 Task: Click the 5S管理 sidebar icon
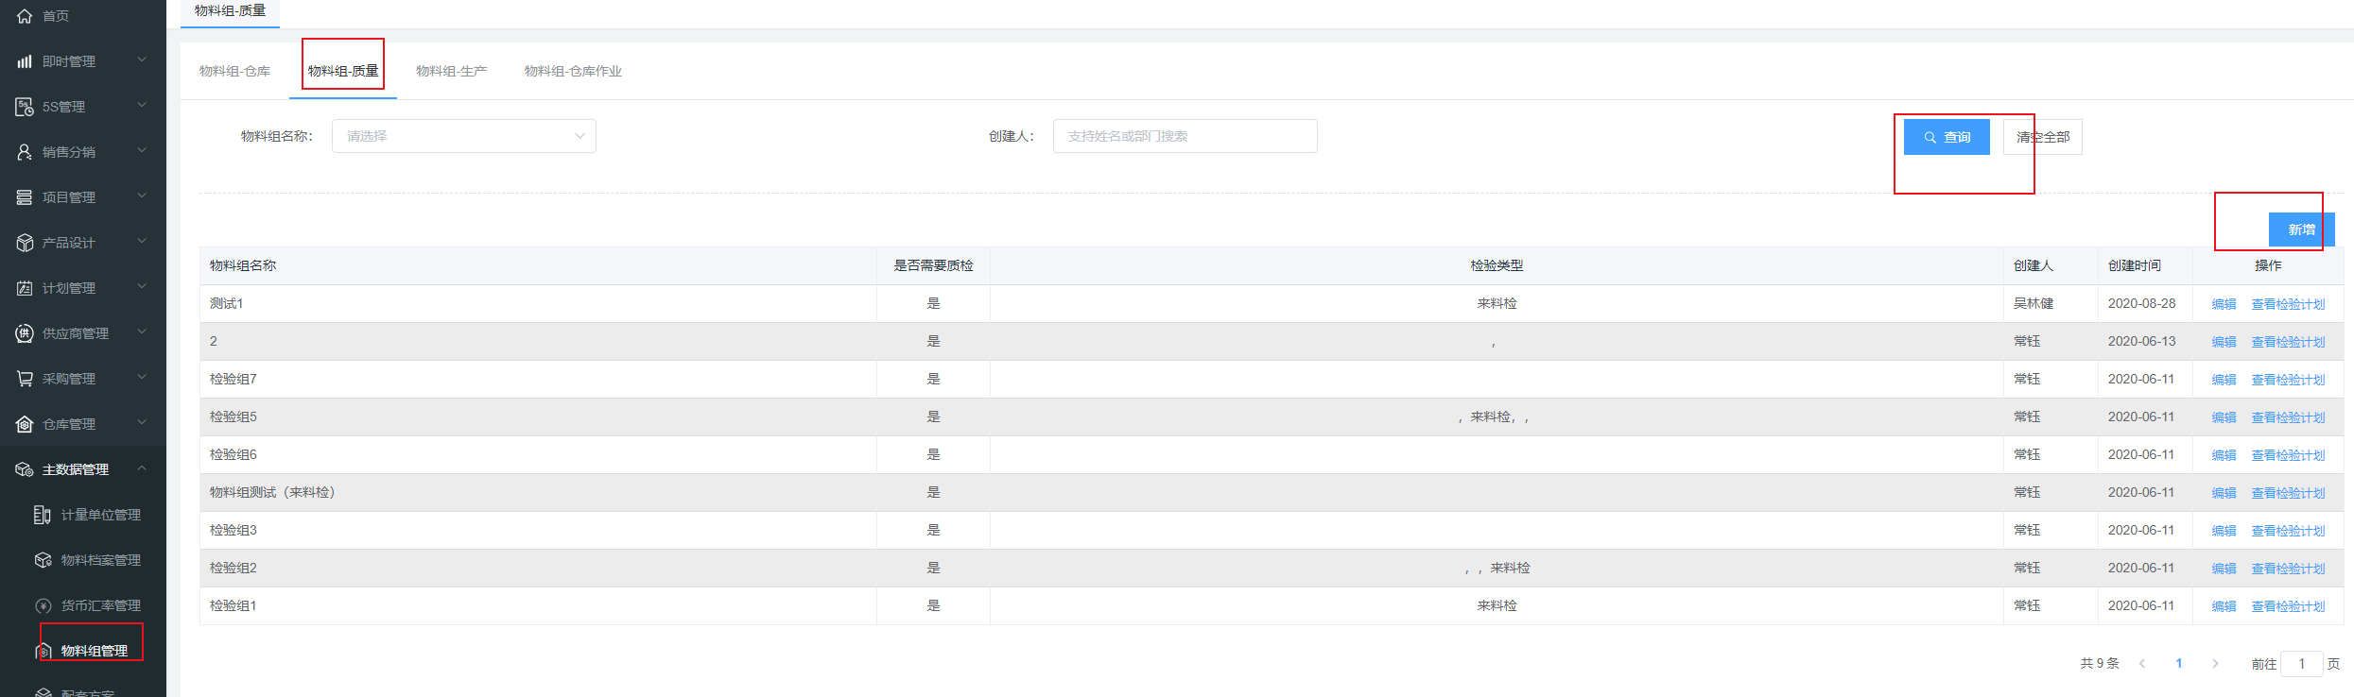pos(25,107)
